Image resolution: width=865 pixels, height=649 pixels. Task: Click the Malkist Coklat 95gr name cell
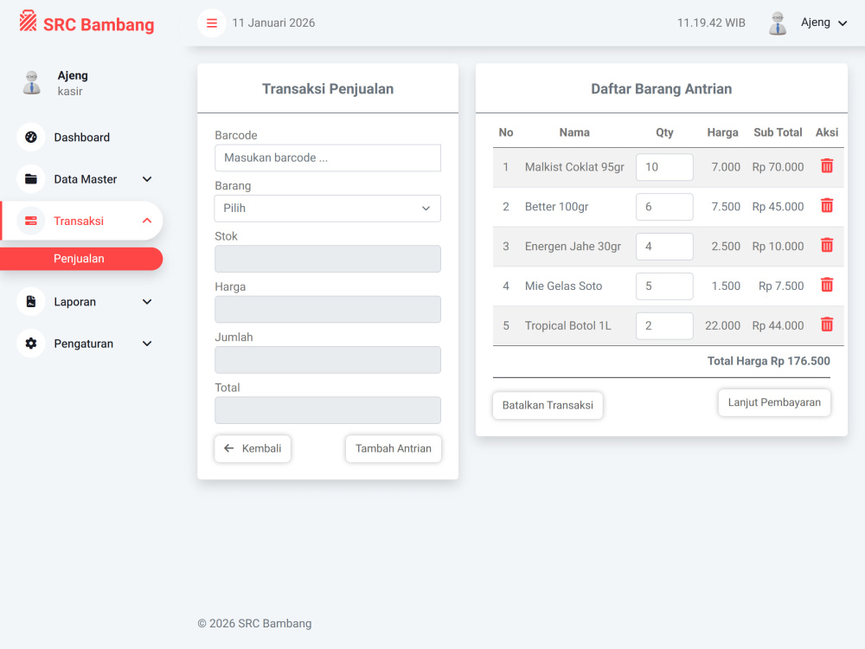(574, 167)
